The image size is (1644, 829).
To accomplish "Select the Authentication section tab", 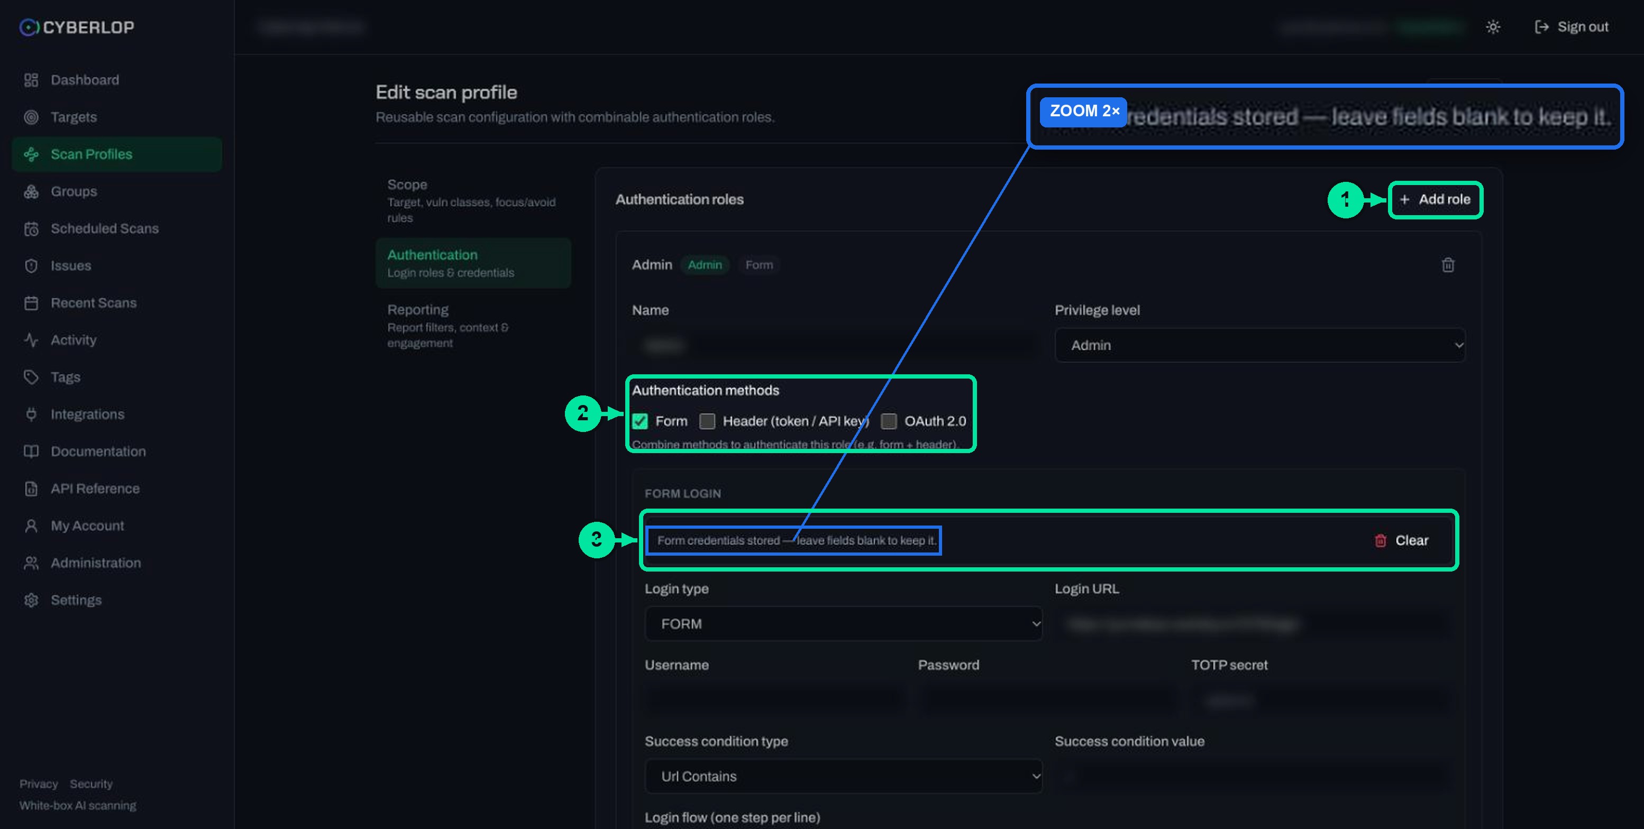I will (x=473, y=263).
